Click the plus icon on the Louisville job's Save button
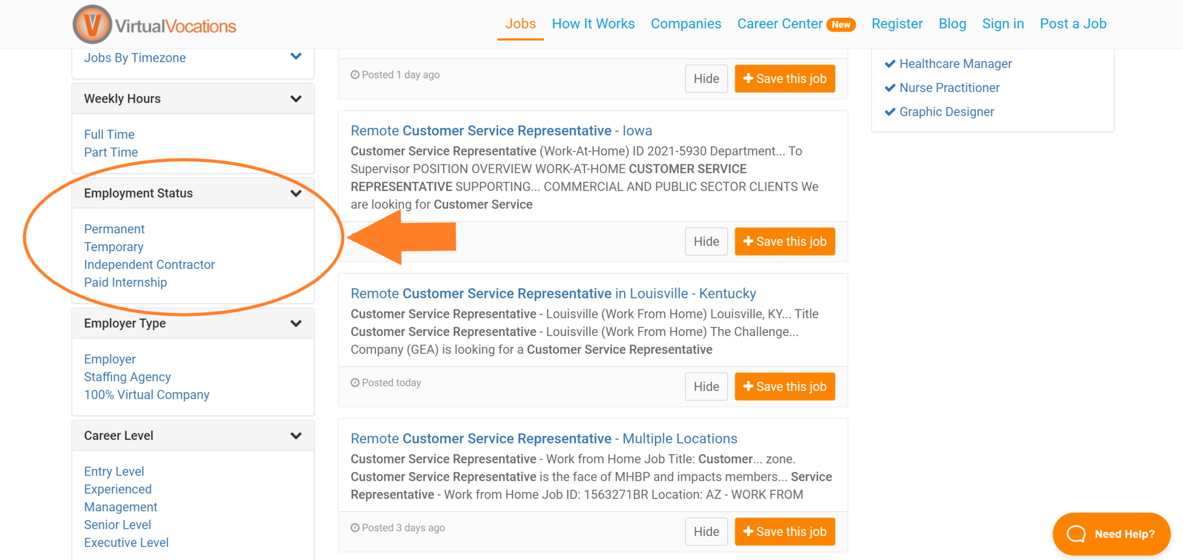Screen dimensions: 1183x560 coord(748,386)
